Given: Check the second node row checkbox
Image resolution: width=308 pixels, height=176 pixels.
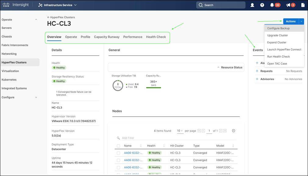Looking at the screenshot, I should (119, 160).
